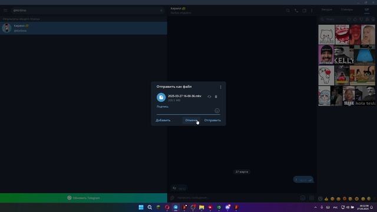Select the mustached man GIF
This screenshot has width=377, height=212.
[x=326, y=55]
